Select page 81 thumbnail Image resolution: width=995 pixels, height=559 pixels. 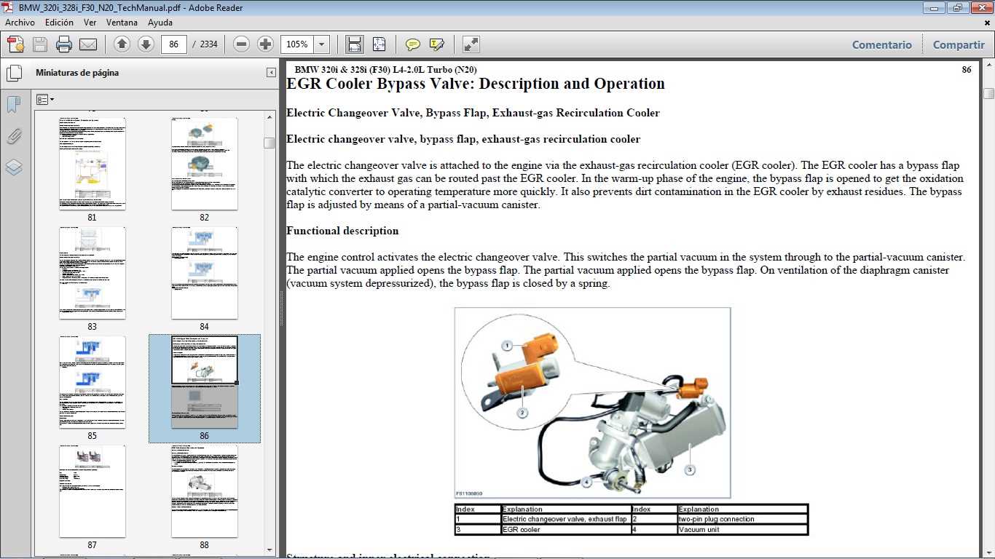[x=92, y=164]
